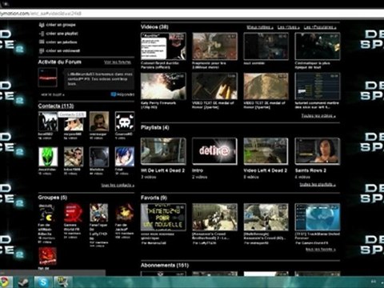This screenshot has height=288, width=384.
Task: Click the 'Favoris (9)' heading
Action: (x=154, y=198)
